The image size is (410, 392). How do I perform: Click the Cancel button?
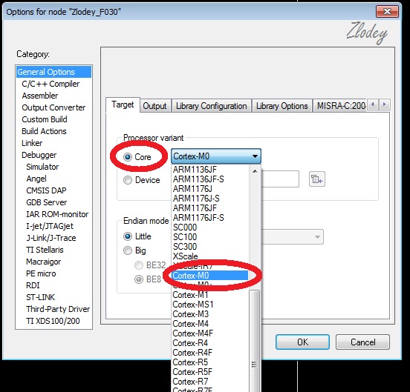tap(362, 342)
